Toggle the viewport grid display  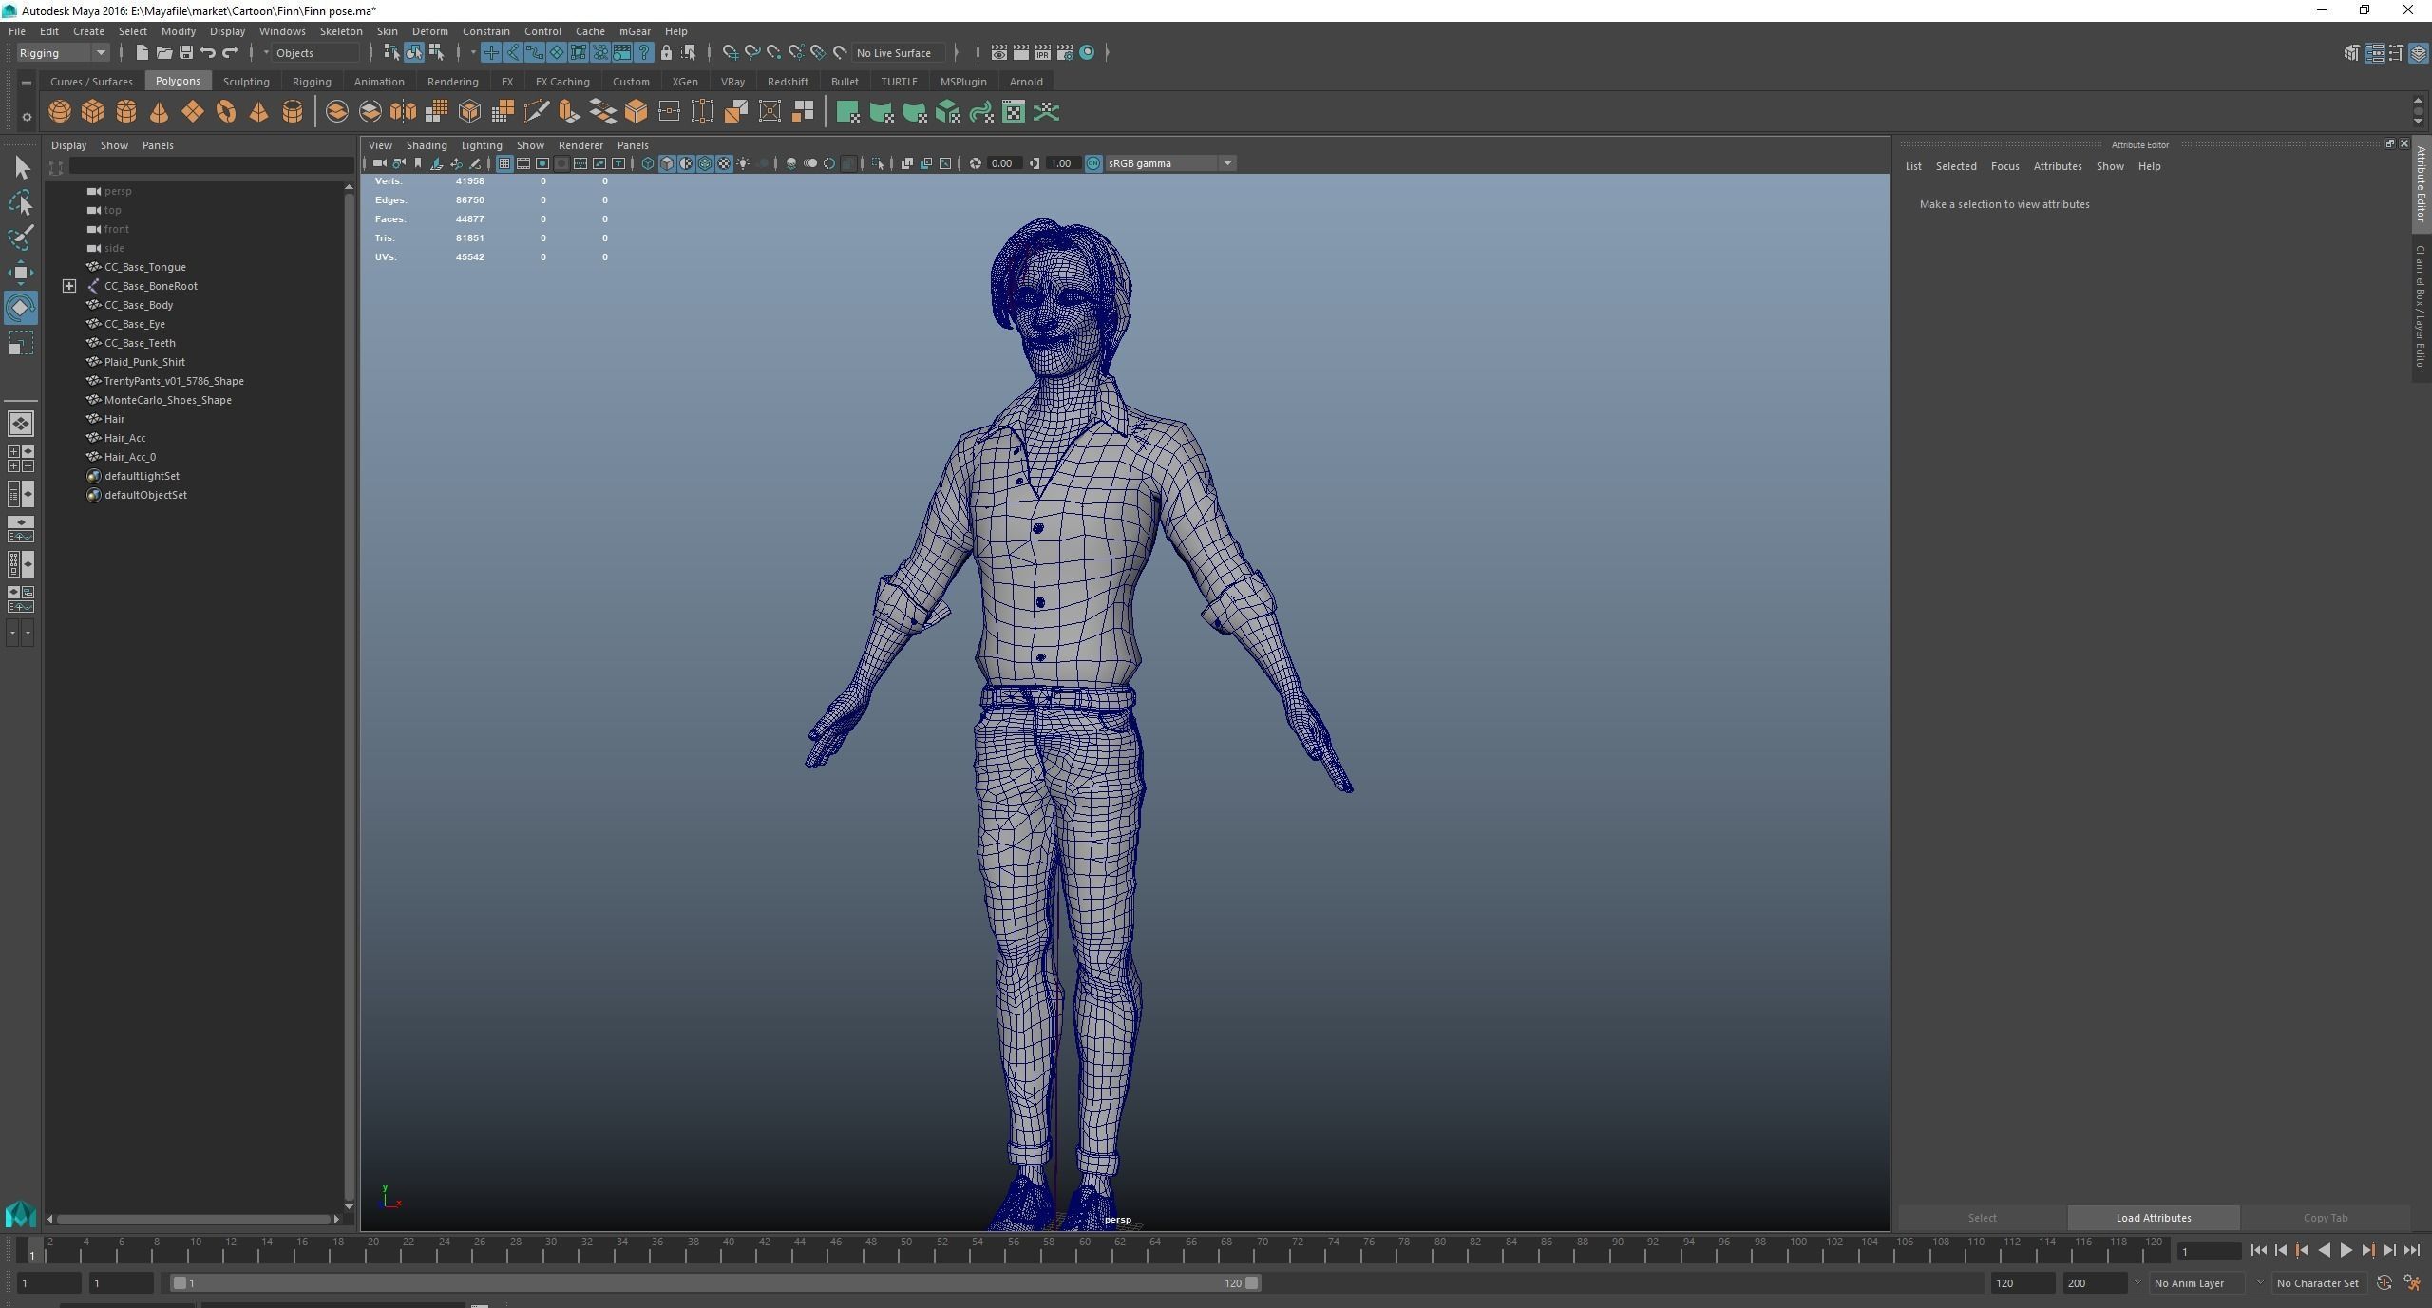(x=503, y=163)
